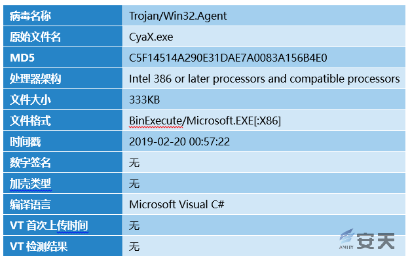Screen dimensions: 410x262
Task: Select the VT 检测结果 label cell
Action: point(63,246)
